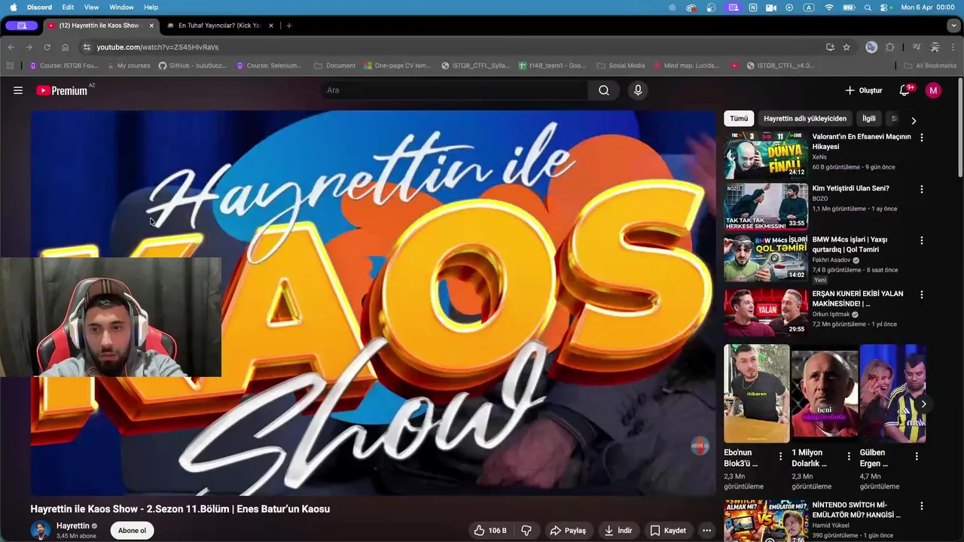The width and height of the screenshot is (964, 542).
Task: Click the Chrome address bar URL
Action: (157, 47)
